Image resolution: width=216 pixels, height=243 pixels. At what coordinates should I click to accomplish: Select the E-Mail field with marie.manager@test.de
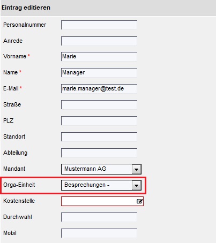[x=99, y=89]
